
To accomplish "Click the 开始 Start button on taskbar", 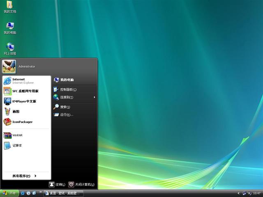I will pos(9,193).
